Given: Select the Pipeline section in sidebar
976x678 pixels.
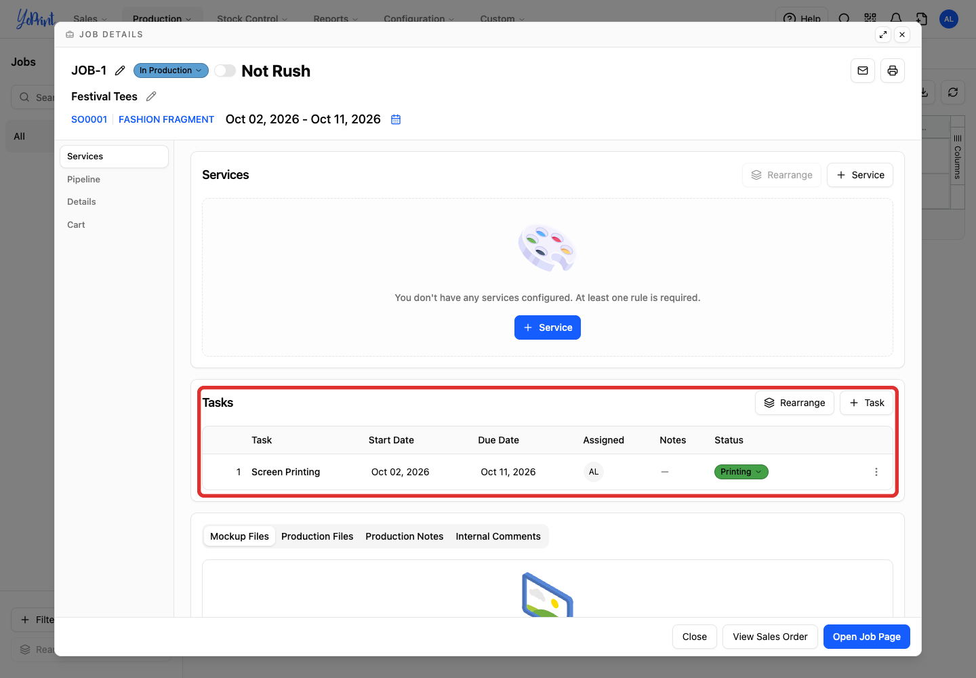Looking at the screenshot, I should pos(114,179).
